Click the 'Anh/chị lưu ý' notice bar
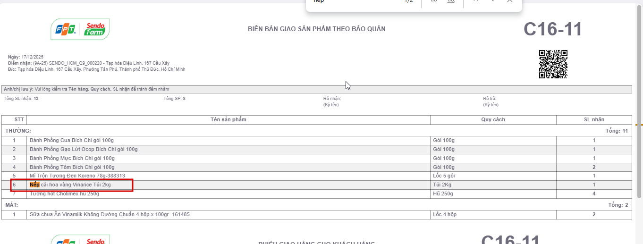This screenshot has width=643, height=244. 317,89
